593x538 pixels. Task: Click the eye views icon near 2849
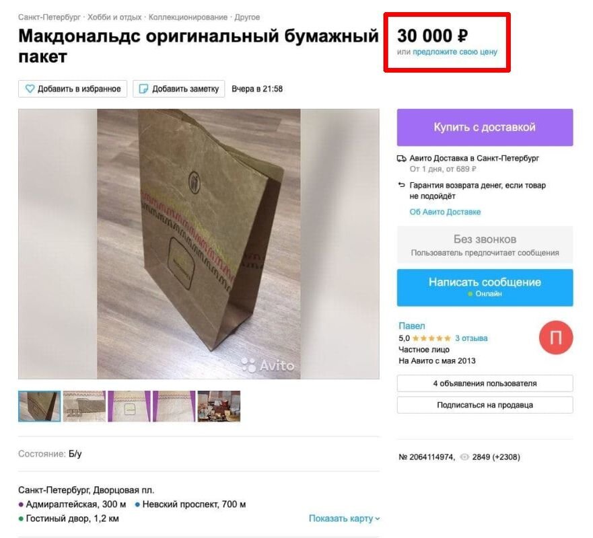[x=464, y=457]
